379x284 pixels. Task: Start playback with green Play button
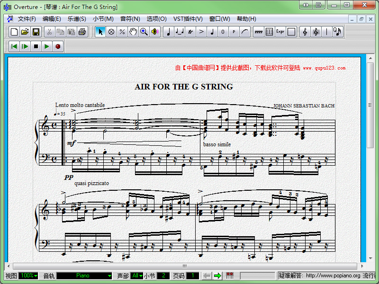tap(47, 46)
